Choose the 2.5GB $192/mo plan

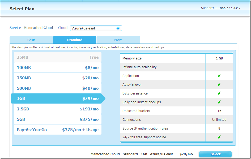coord(58,109)
